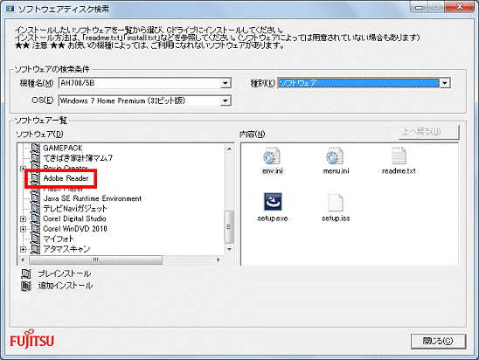Select the てきぱき家計簿マム7 entry

78,158
